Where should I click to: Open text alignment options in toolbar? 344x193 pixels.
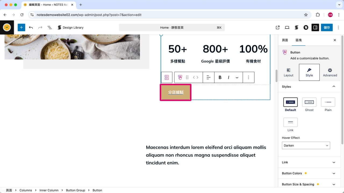point(208,77)
